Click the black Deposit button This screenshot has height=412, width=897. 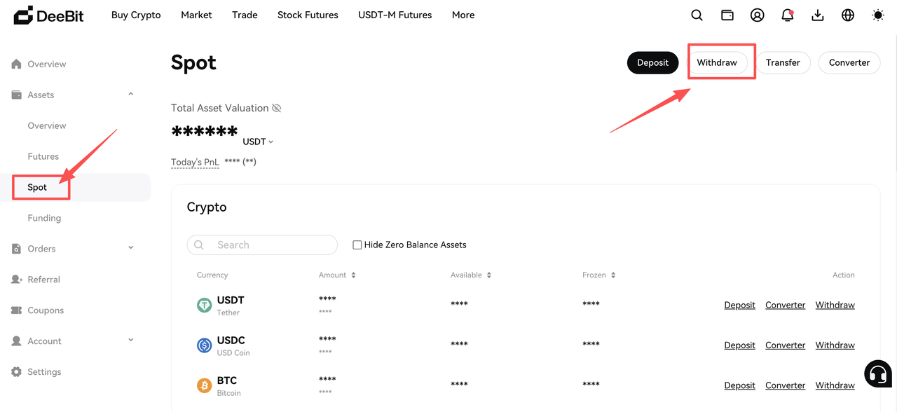(652, 62)
